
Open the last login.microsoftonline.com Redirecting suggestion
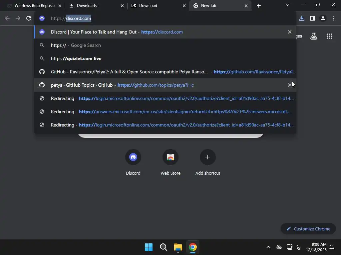click(165, 125)
